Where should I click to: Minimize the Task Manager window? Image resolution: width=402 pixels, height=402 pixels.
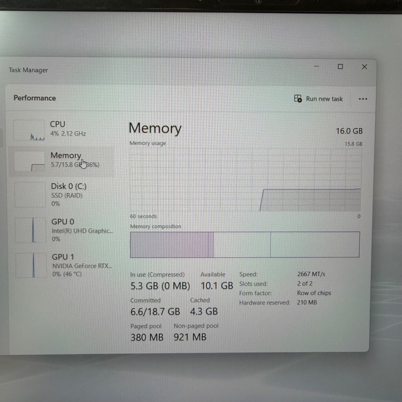coord(317,67)
